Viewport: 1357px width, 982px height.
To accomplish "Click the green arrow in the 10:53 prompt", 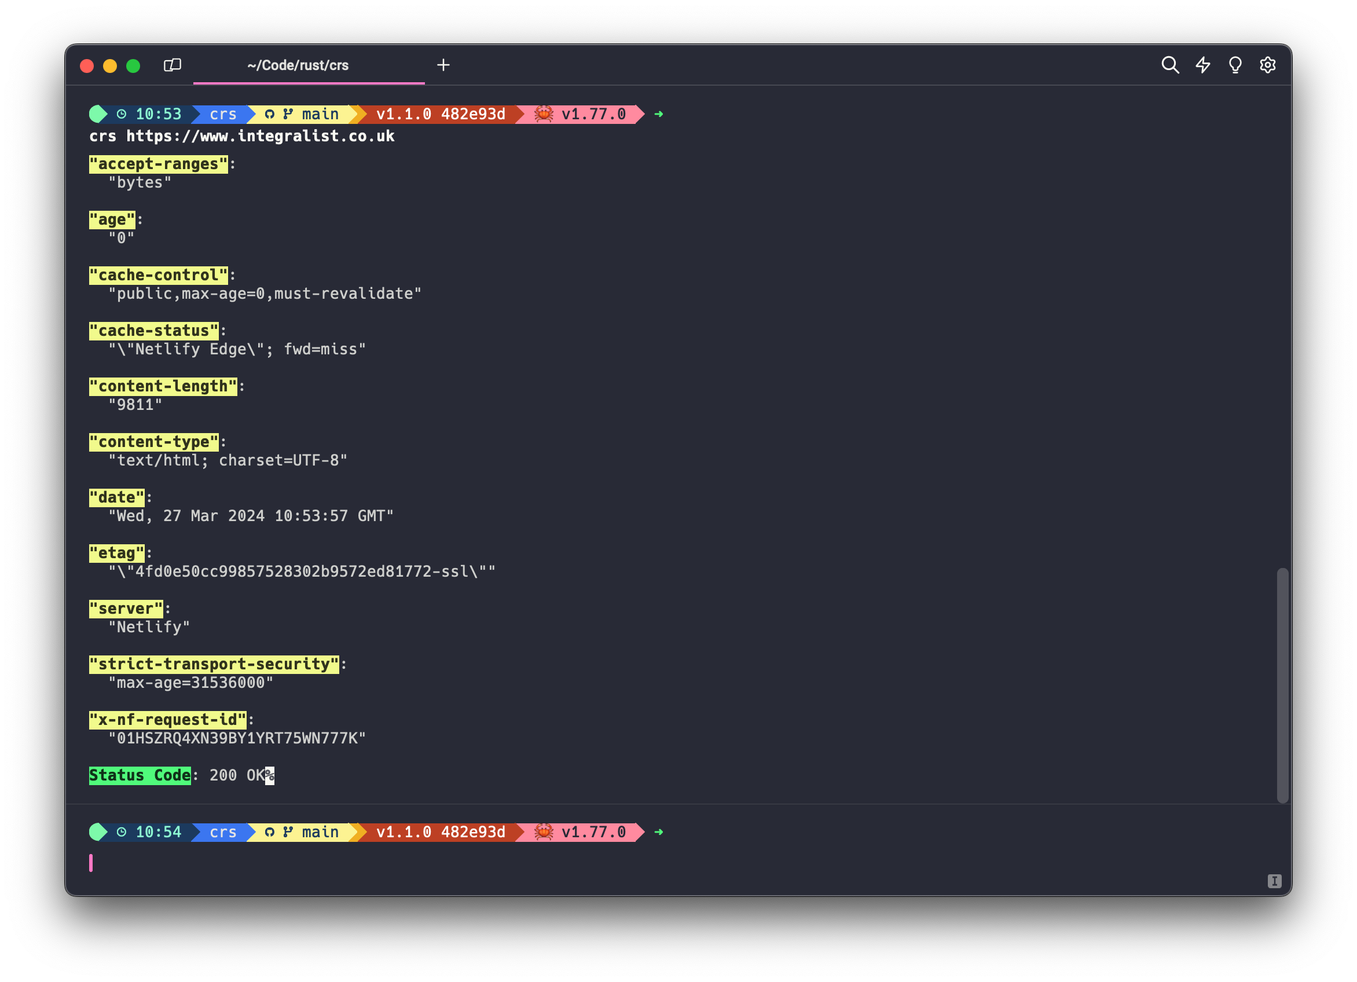I will click(x=658, y=113).
